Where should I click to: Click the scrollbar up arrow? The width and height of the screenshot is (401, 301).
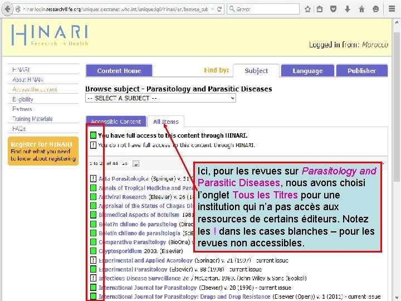pyautogui.click(x=397, y=22)
